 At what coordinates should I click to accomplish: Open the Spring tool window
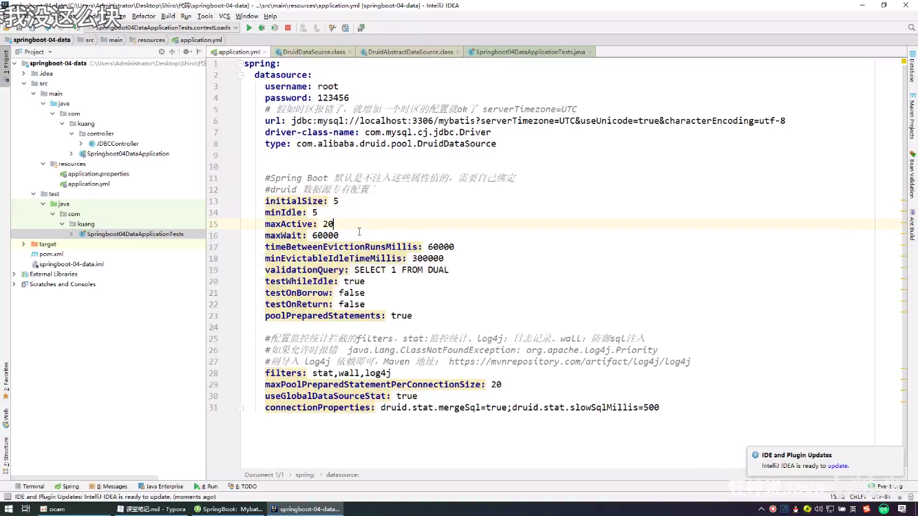[x=67, y=486]
